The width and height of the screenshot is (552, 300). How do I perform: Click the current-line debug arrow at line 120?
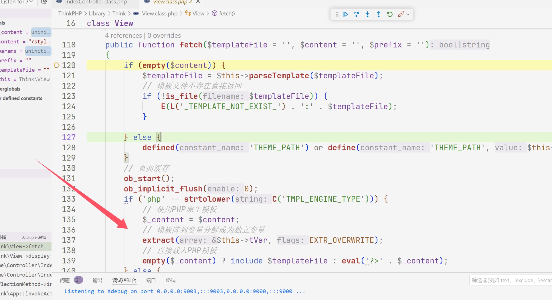click(x=57, y=65)
